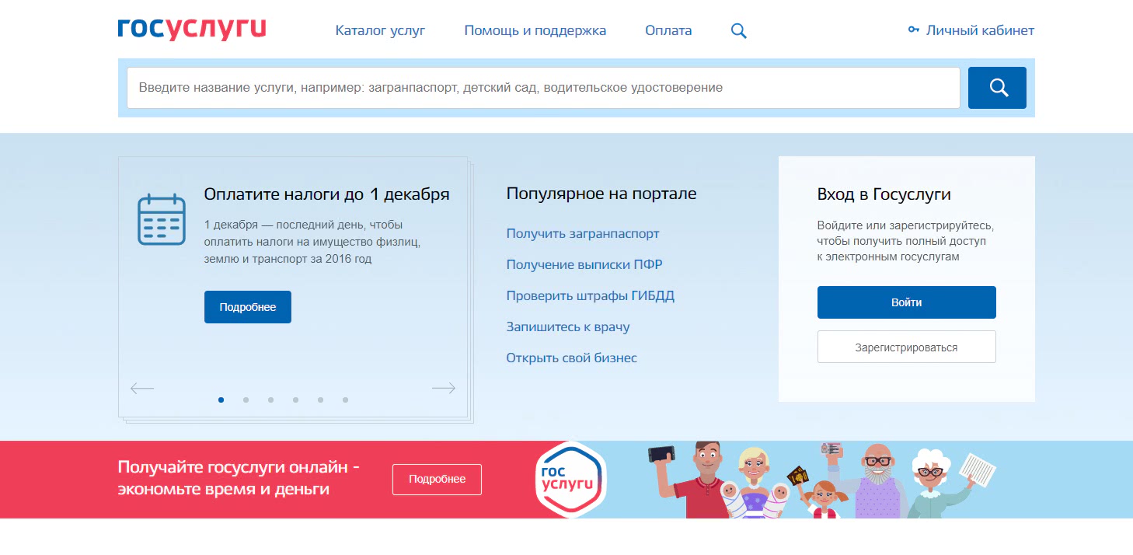Screen dimensions: 1133x555
Task: Click the Госуслуги logo in header
Action: [191, 30]
